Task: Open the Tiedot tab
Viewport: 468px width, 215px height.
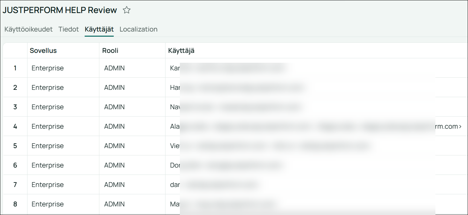Action: click(69, 29)
